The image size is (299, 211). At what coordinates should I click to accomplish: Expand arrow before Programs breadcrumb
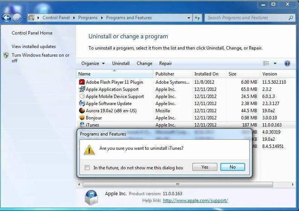[x=74, y=18]
